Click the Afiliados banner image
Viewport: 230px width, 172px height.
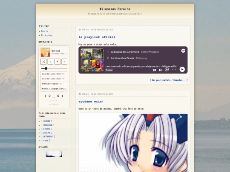point(54,154)
